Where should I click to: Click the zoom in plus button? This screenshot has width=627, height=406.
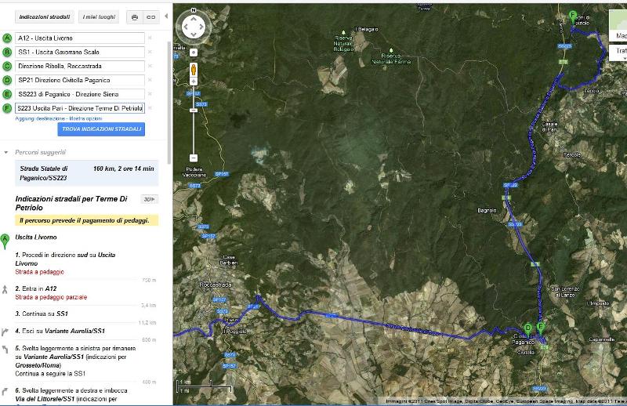(x=194, y=82)
